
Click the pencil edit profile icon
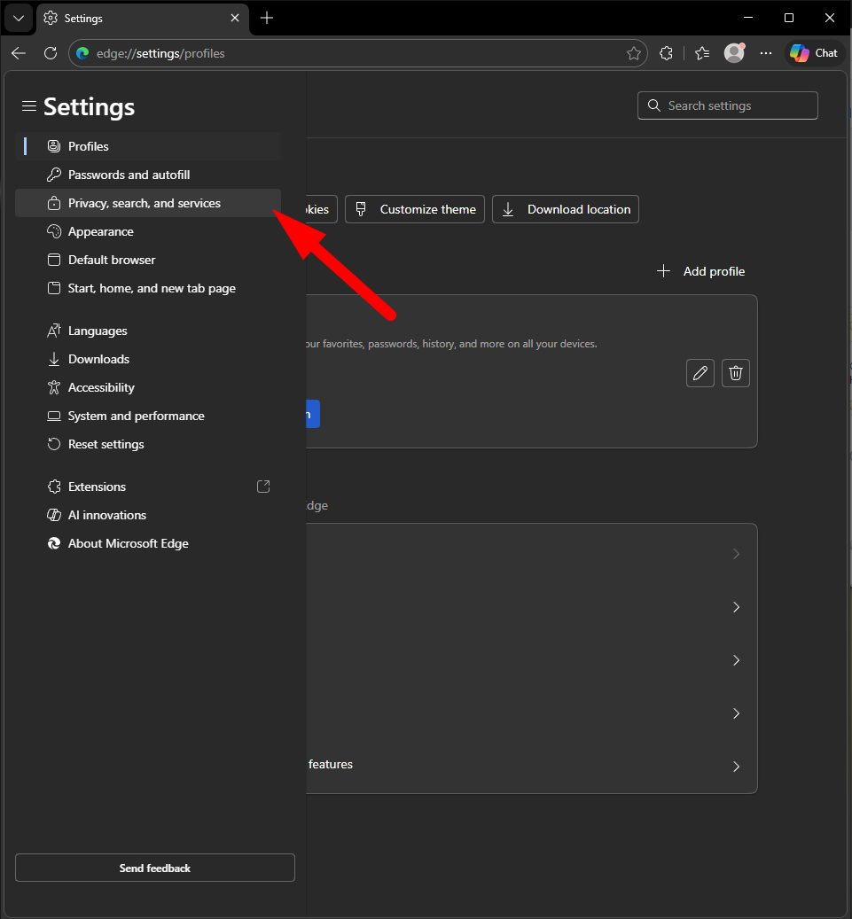point(700,373)
